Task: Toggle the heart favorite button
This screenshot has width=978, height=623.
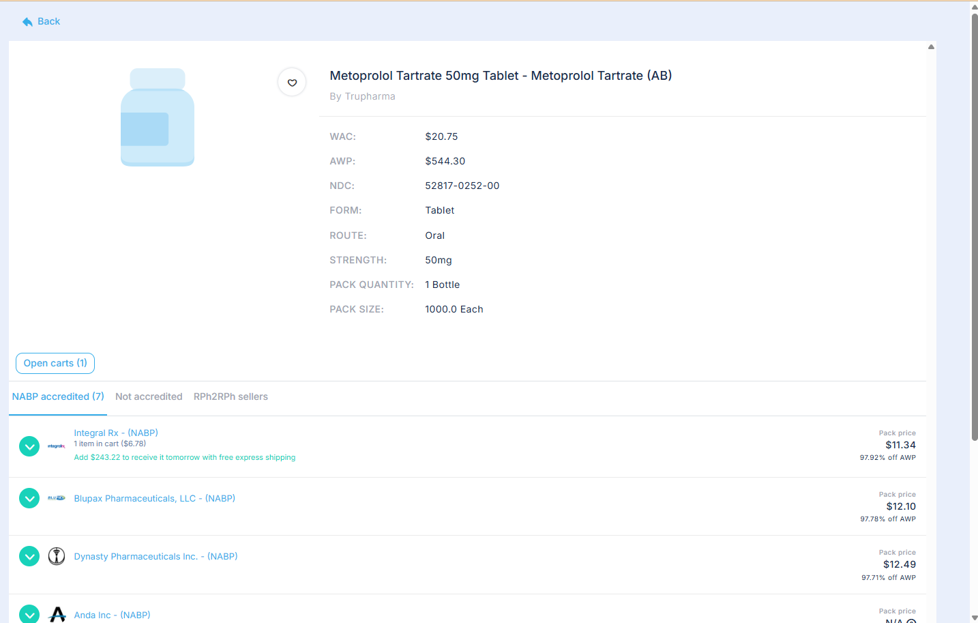Action: pyautogui.click(x=292, y=83)
